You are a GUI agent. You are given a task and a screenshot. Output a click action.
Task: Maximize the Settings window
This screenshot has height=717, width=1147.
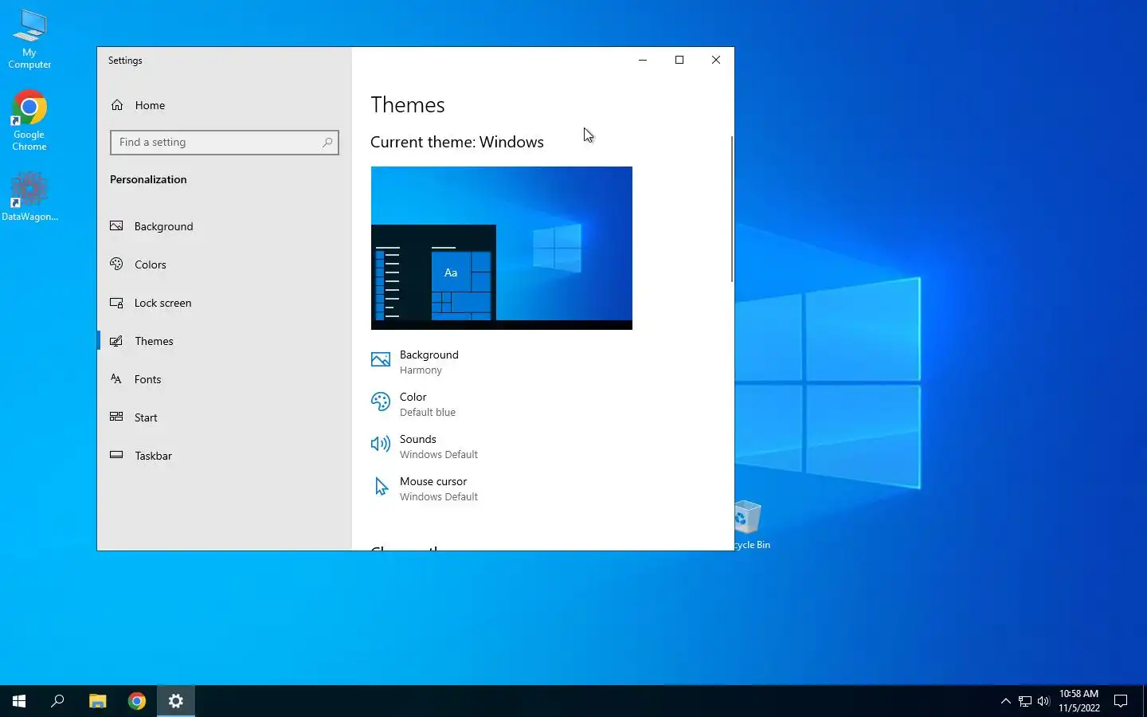pos(679,60)
